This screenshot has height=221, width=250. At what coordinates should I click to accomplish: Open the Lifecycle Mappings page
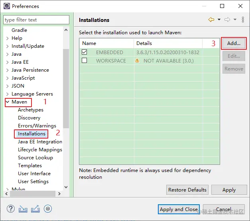pyautogui.click(x=40, y=149)
